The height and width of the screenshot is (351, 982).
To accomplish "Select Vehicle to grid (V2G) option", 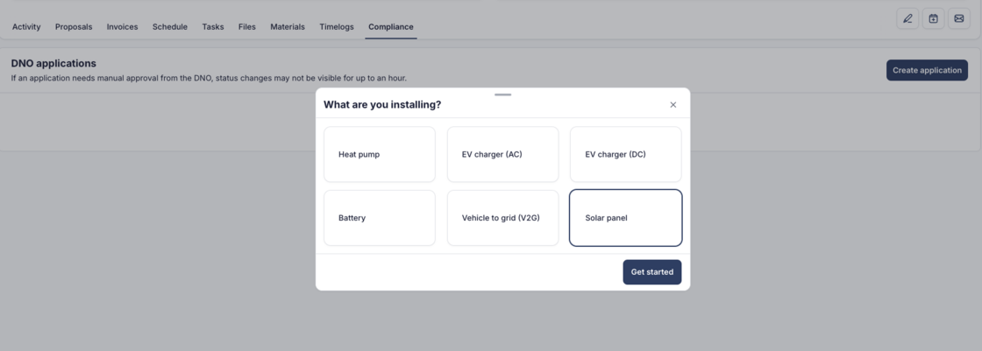I will [502, 218].
